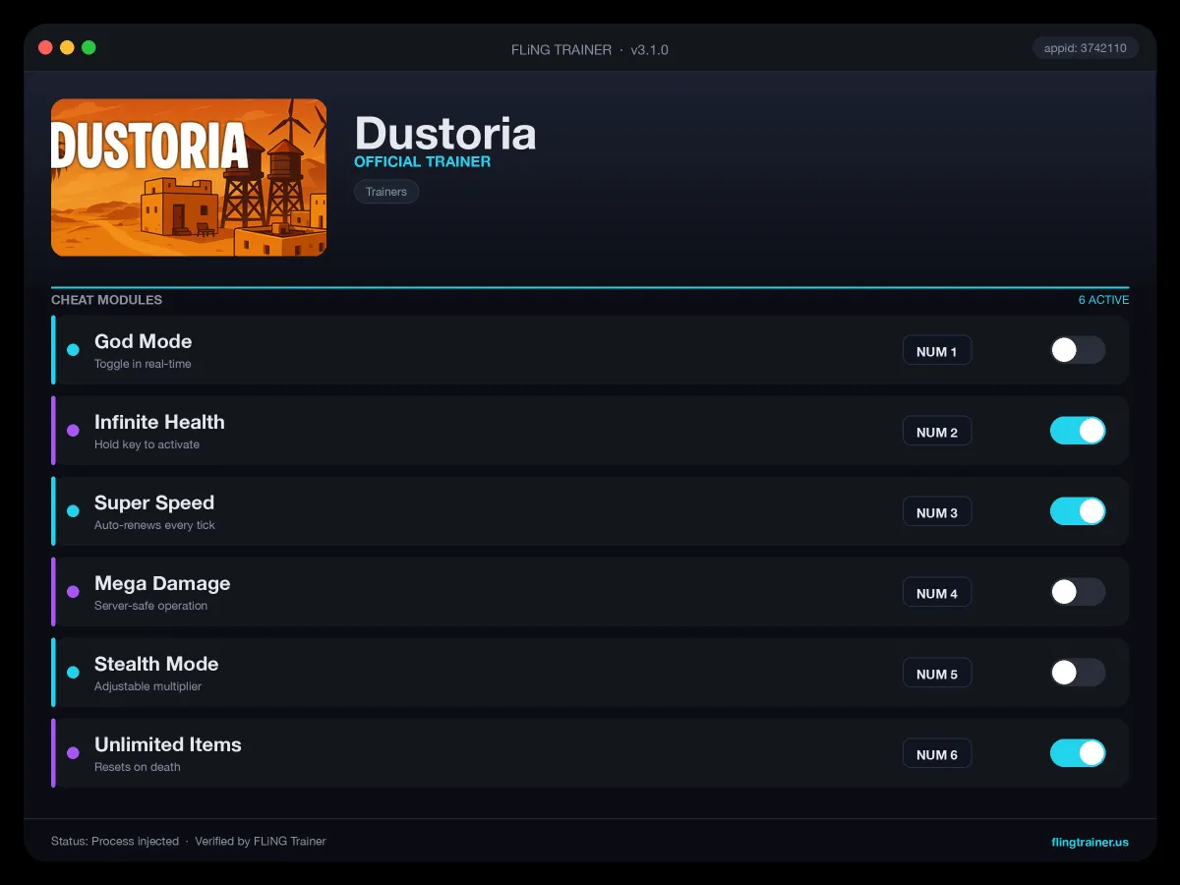The width and height of the screenshot is (1180, 885).
Task: Click the NUM 1 hotkey button
Action: (x=937, y=351)
